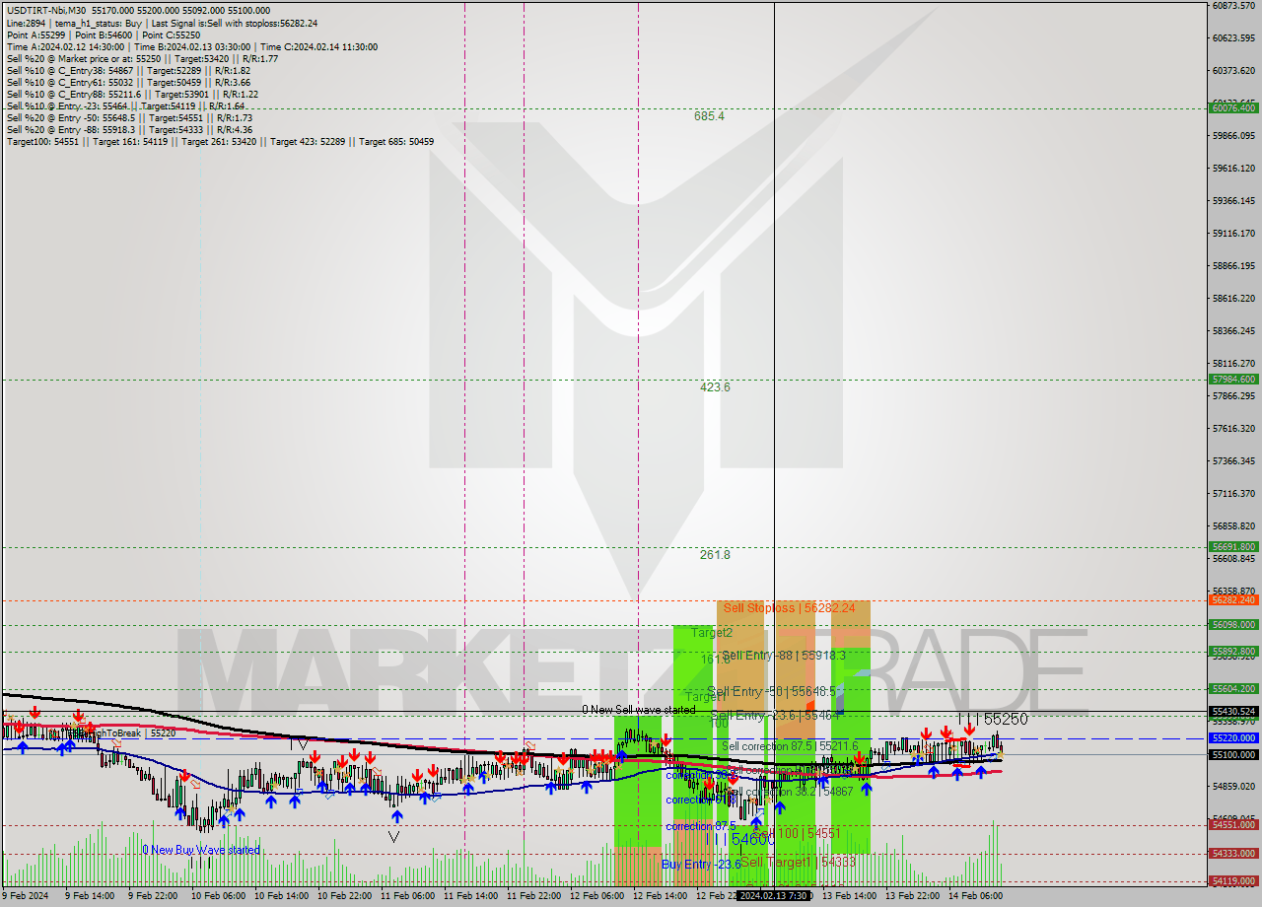The height and width of the screenshot is (907, 1262).
Task: Select the highlighted 2024.02.13 7:30 time marker
Action: [x=774, y=896]
